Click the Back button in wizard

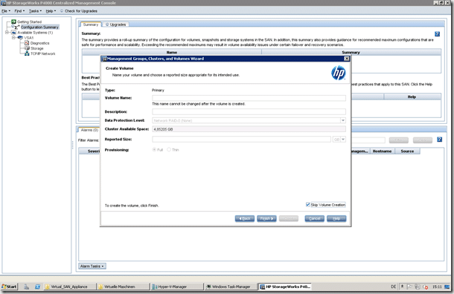coord(245,218)
